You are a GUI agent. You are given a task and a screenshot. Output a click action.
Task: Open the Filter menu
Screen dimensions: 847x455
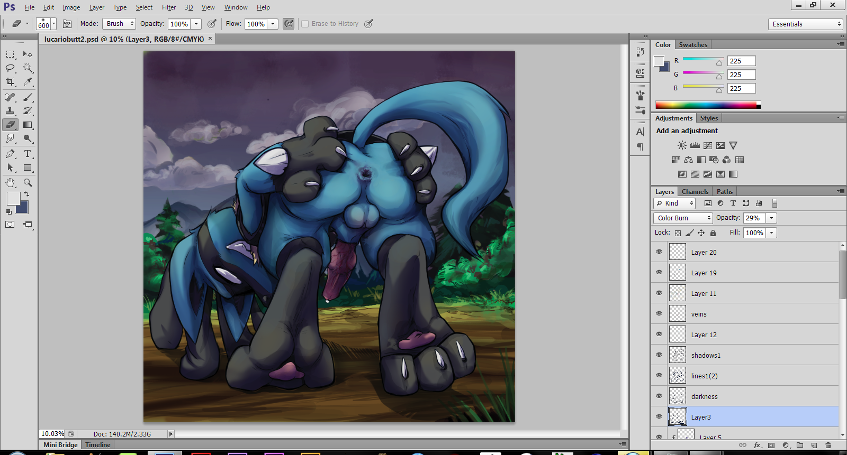169,7
